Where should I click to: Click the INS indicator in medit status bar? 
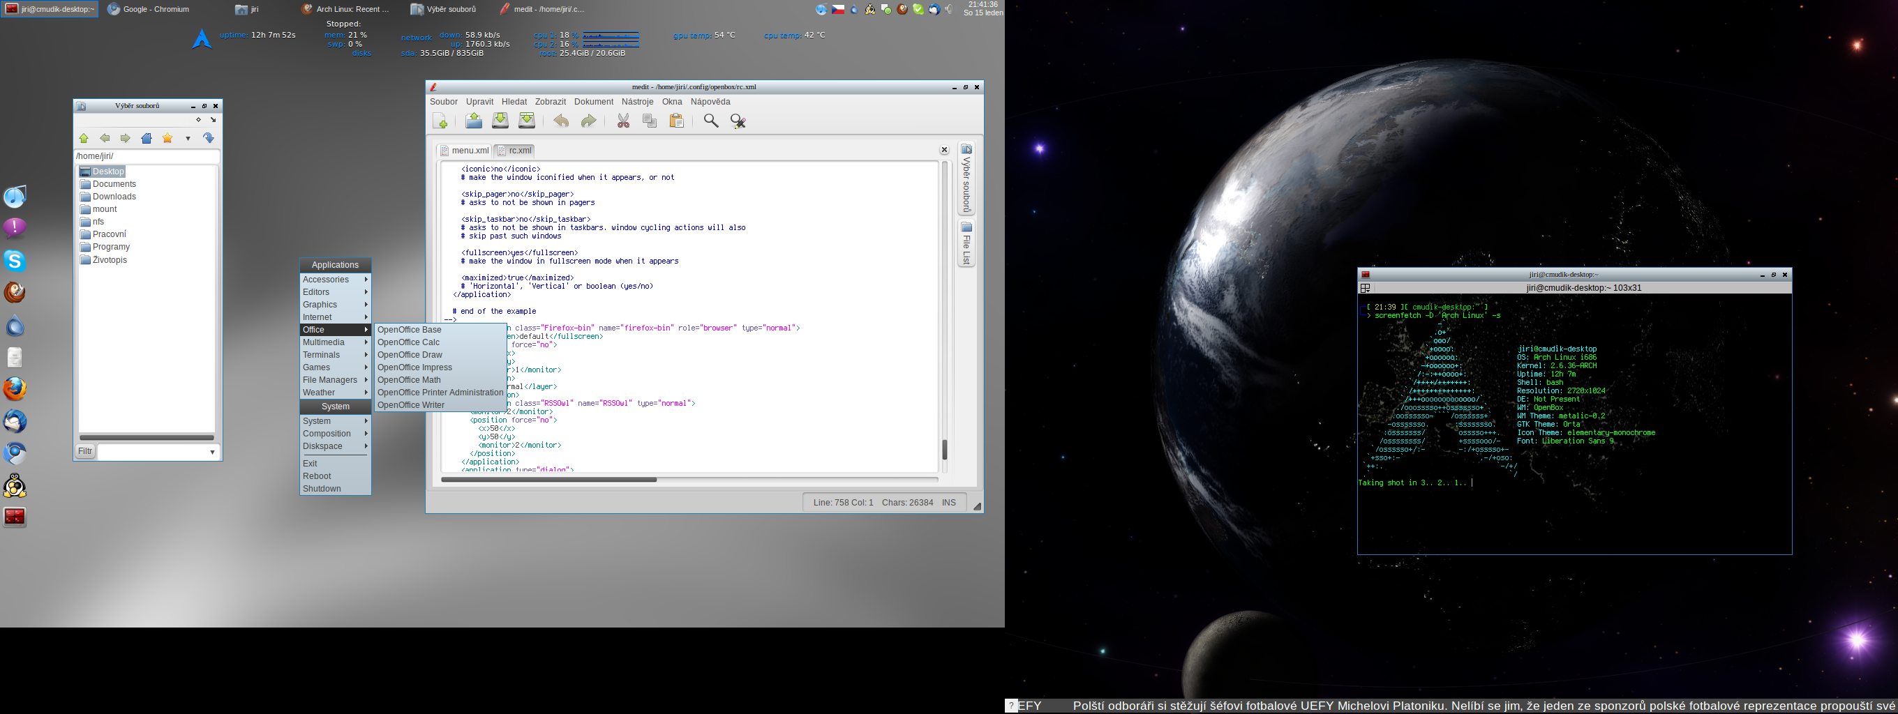(x=949, y=503)
